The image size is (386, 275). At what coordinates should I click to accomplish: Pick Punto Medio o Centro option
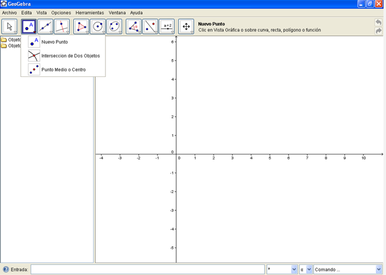click(63, 70)
